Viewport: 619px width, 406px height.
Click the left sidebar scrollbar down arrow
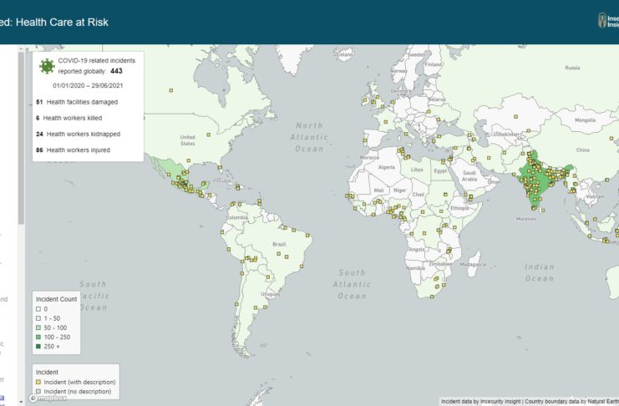21,401
